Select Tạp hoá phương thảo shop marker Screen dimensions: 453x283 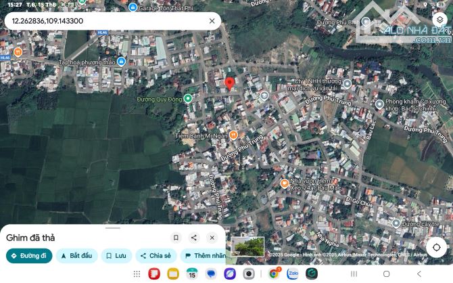pos(121,62)
